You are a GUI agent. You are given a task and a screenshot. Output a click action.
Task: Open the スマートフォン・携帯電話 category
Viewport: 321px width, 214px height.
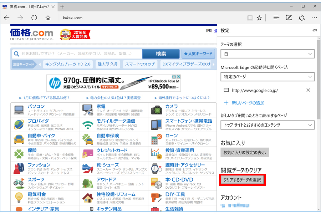coord(189,121)
